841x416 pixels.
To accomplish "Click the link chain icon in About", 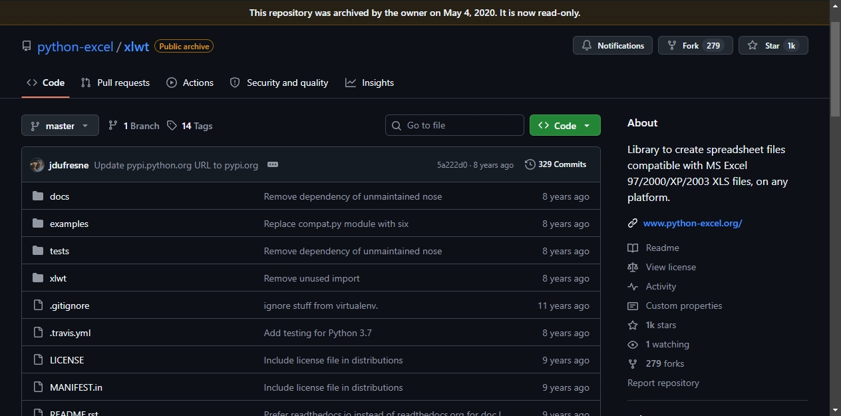I will [633, 224].
